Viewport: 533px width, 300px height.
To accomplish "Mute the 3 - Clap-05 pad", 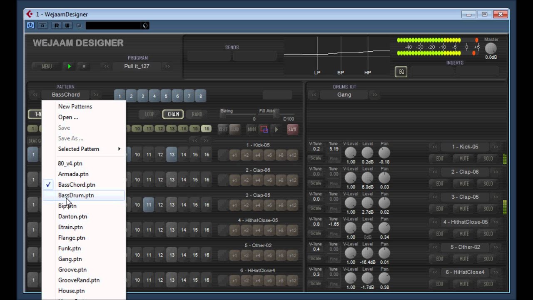I will click(464, 209).
